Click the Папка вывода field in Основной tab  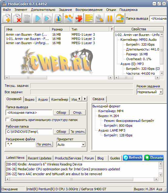[29, 113]
